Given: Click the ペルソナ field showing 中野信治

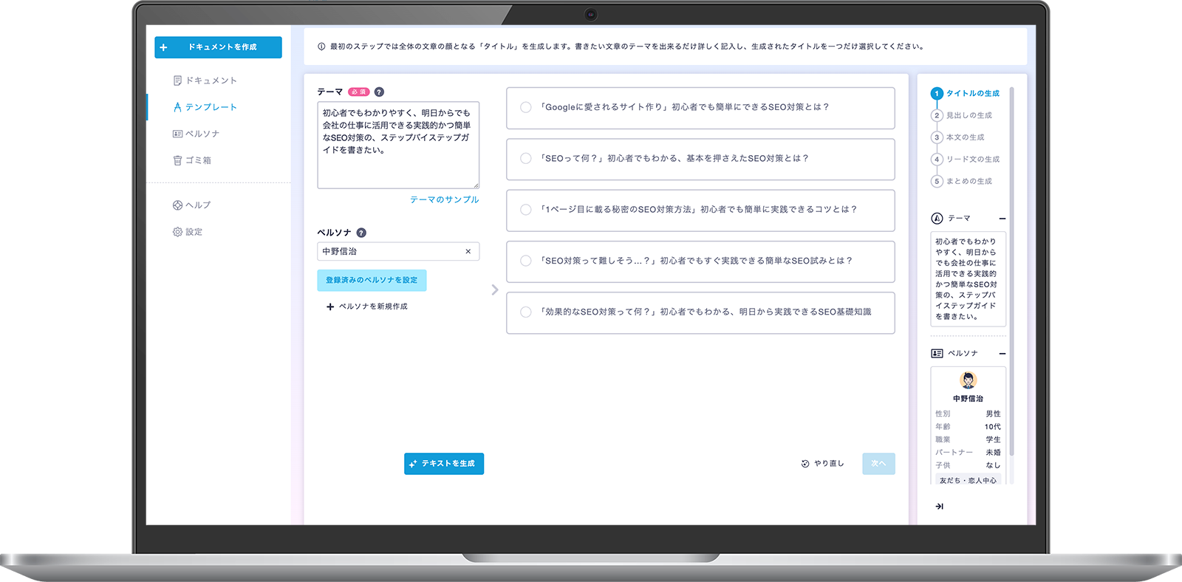Looking at the screenshot, I should [398, 251].
